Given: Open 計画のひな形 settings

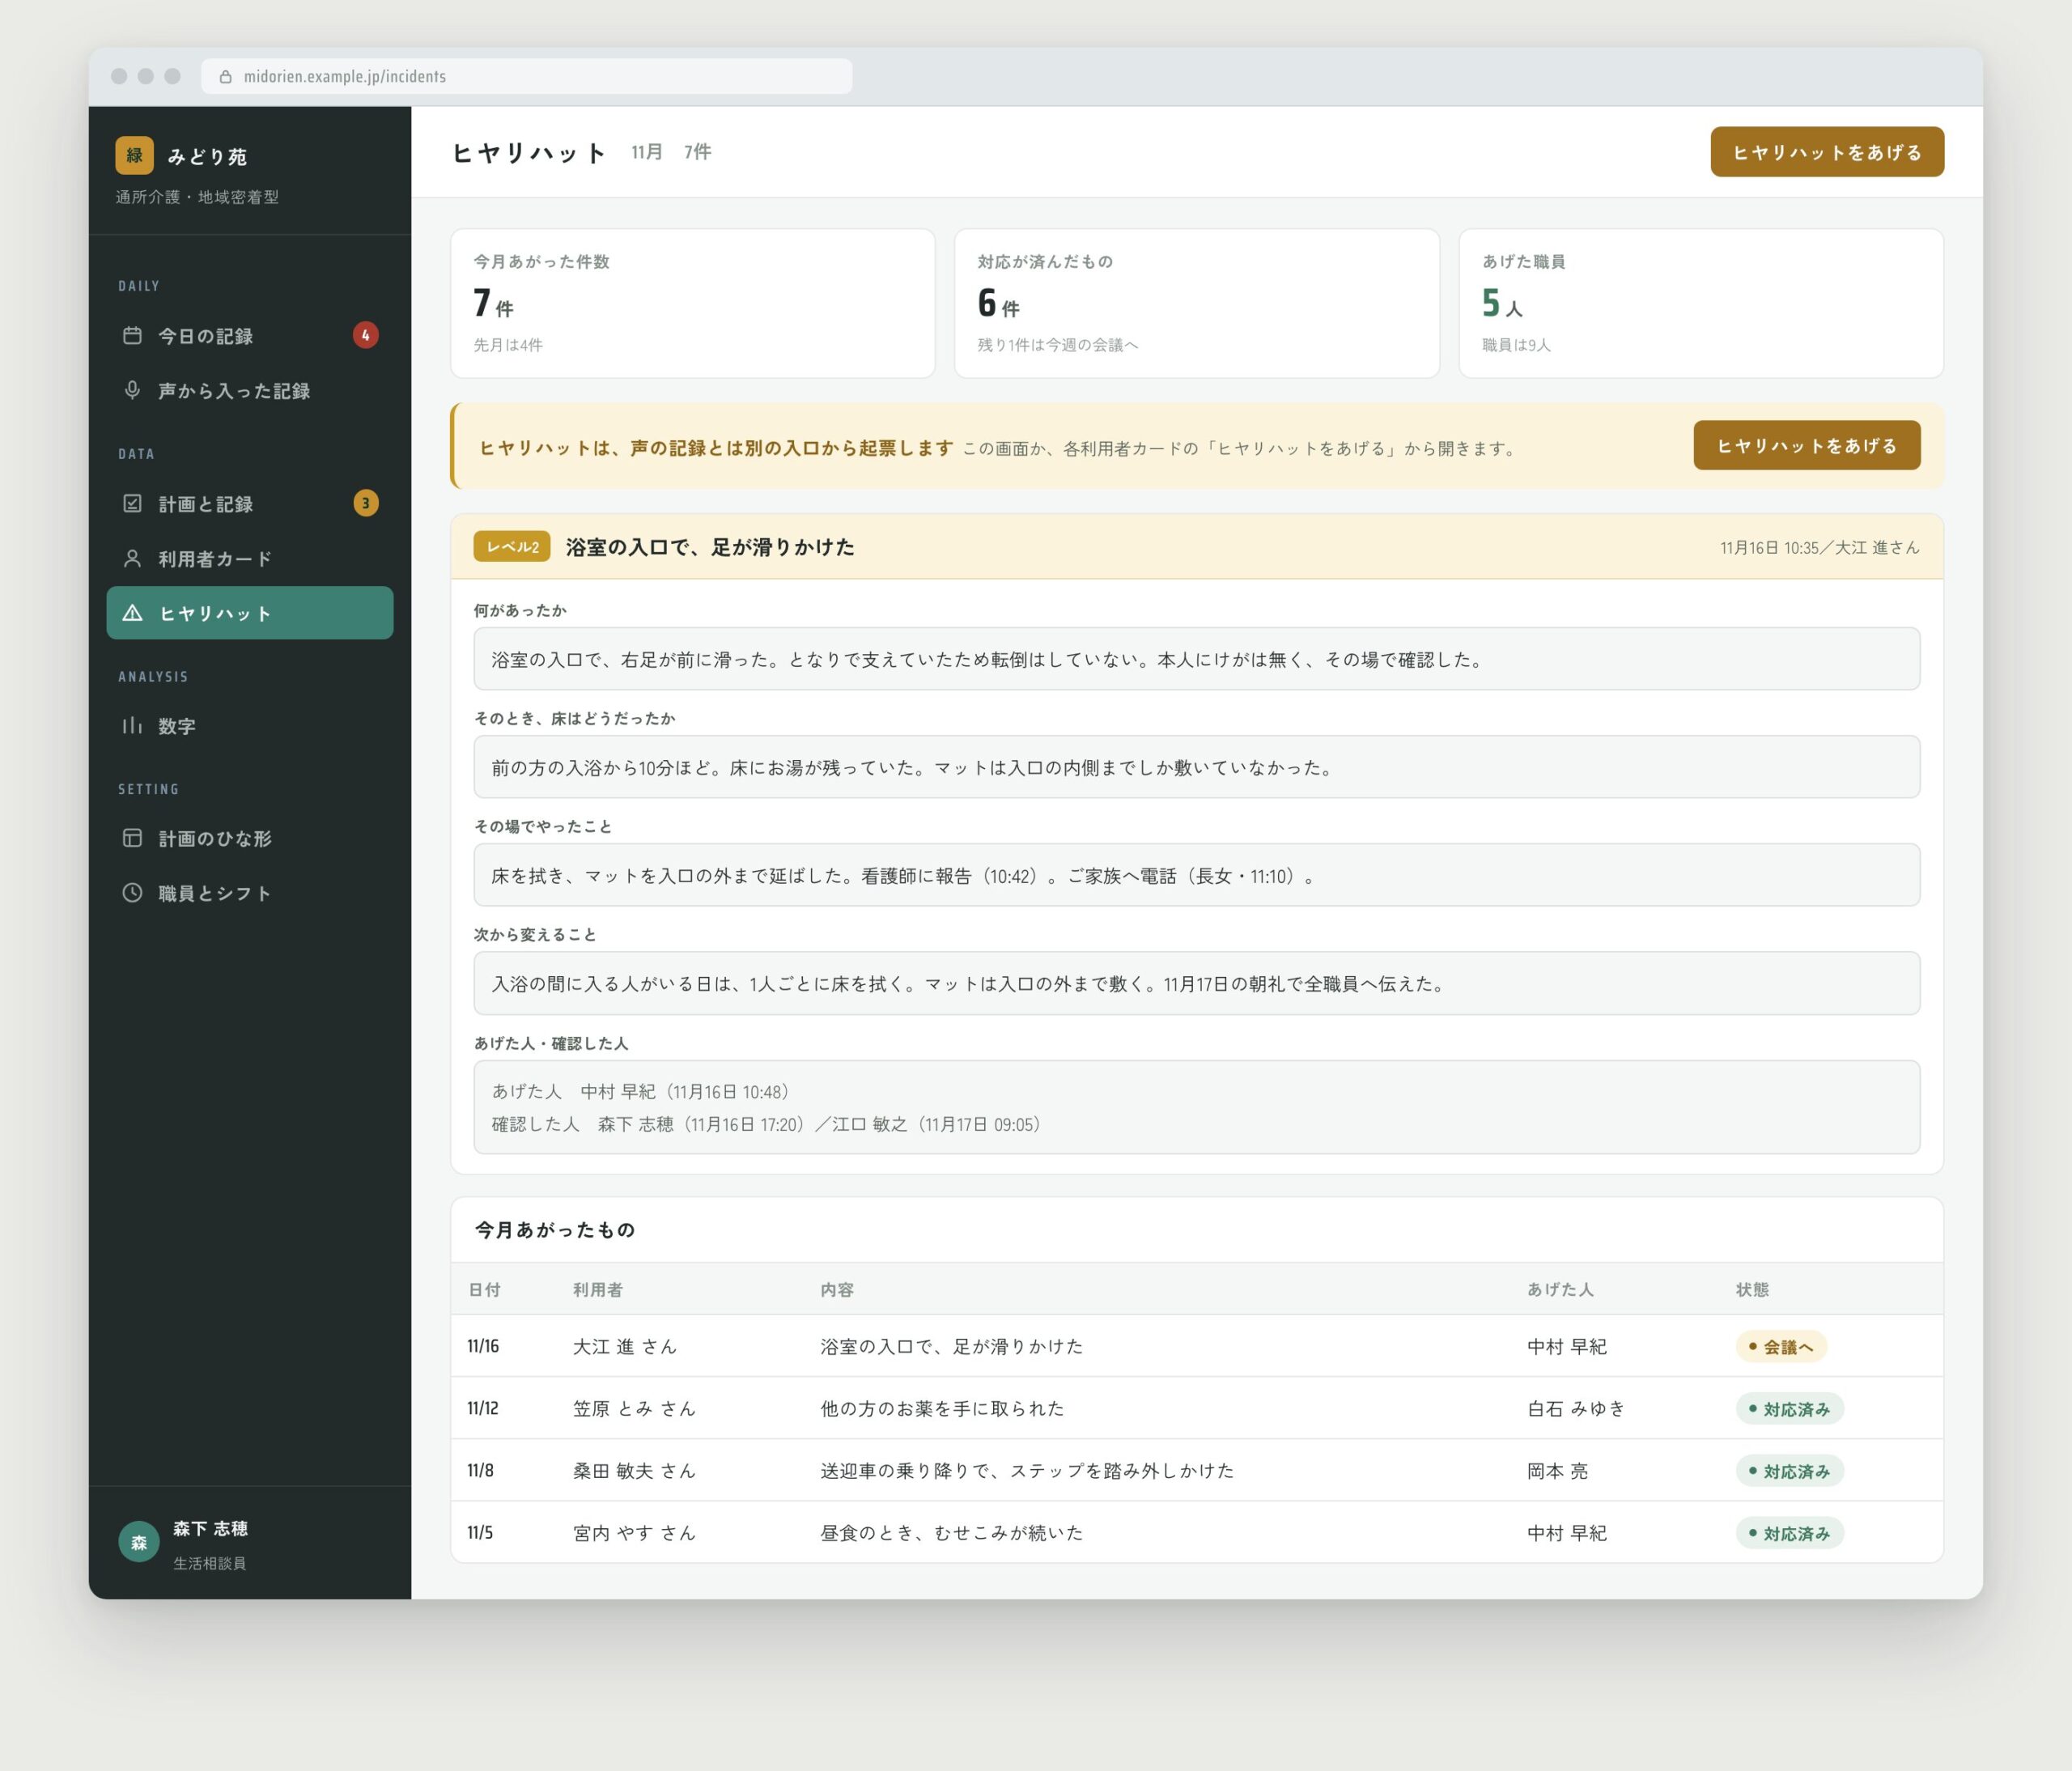Looking at the screenshot, I should pos(250,838).
